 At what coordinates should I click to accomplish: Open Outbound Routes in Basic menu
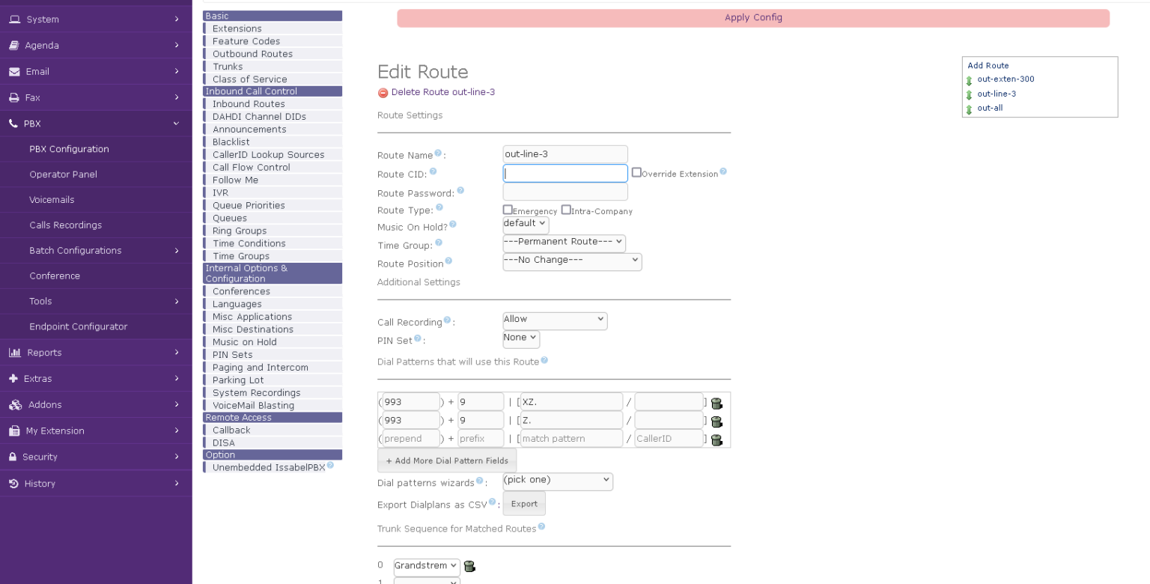252,54
